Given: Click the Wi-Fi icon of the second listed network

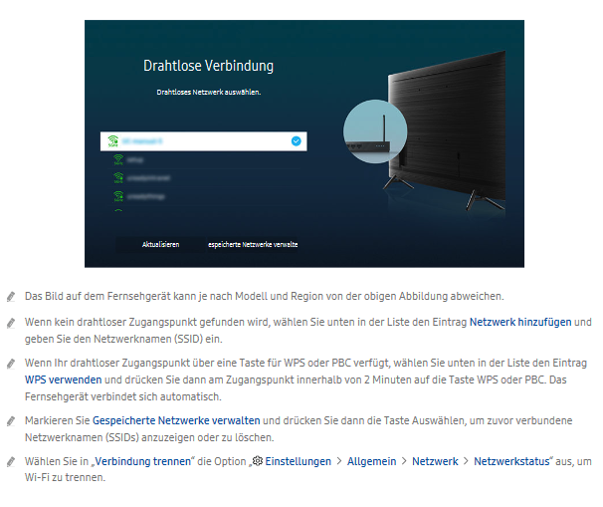Looking at the screenshot, I should (117, 159).
